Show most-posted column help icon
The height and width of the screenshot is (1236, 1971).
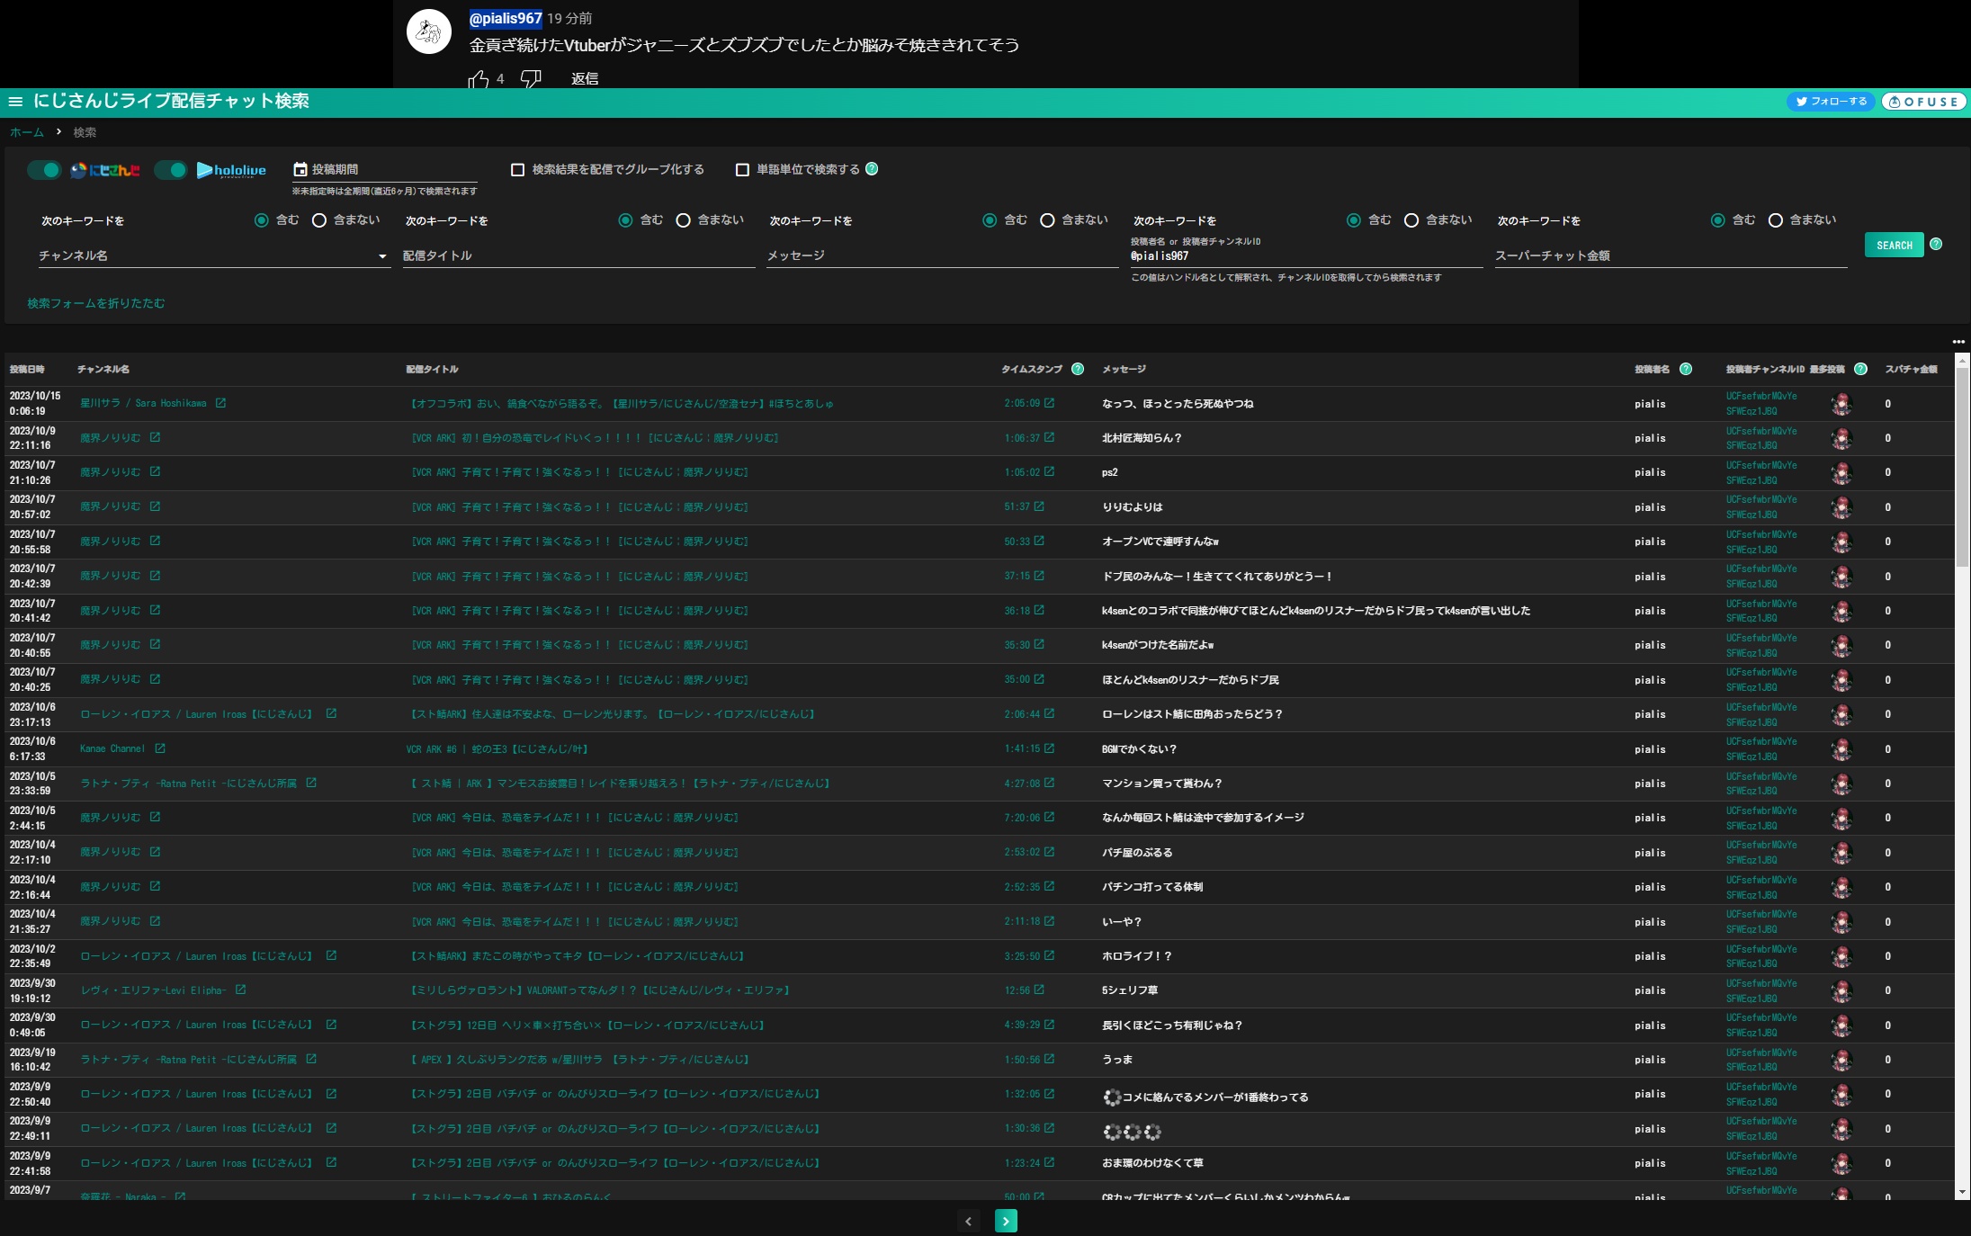(1860, 369)
